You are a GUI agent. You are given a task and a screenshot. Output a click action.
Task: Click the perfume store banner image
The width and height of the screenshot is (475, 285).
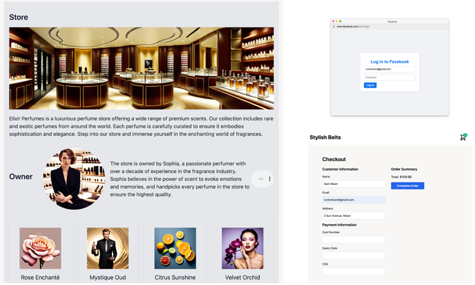(x=141, y=68)
